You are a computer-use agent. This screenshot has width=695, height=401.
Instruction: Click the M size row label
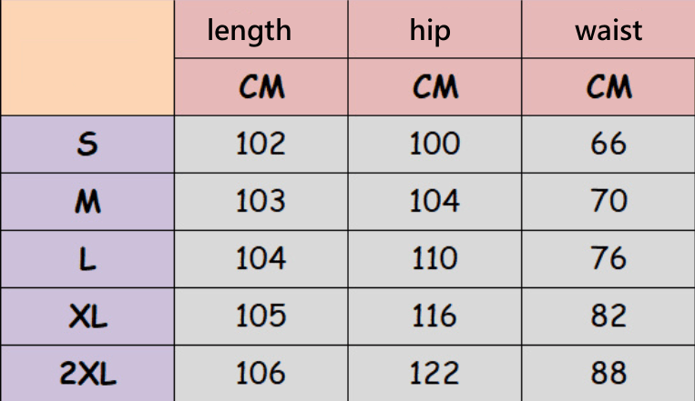tap(87, 202)
